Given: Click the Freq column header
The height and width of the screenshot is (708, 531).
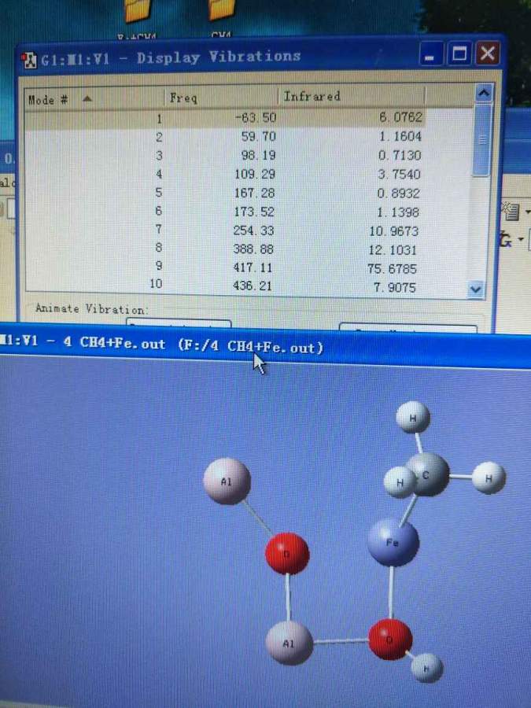Looking at the screenshot, I should tap(220, 98).
